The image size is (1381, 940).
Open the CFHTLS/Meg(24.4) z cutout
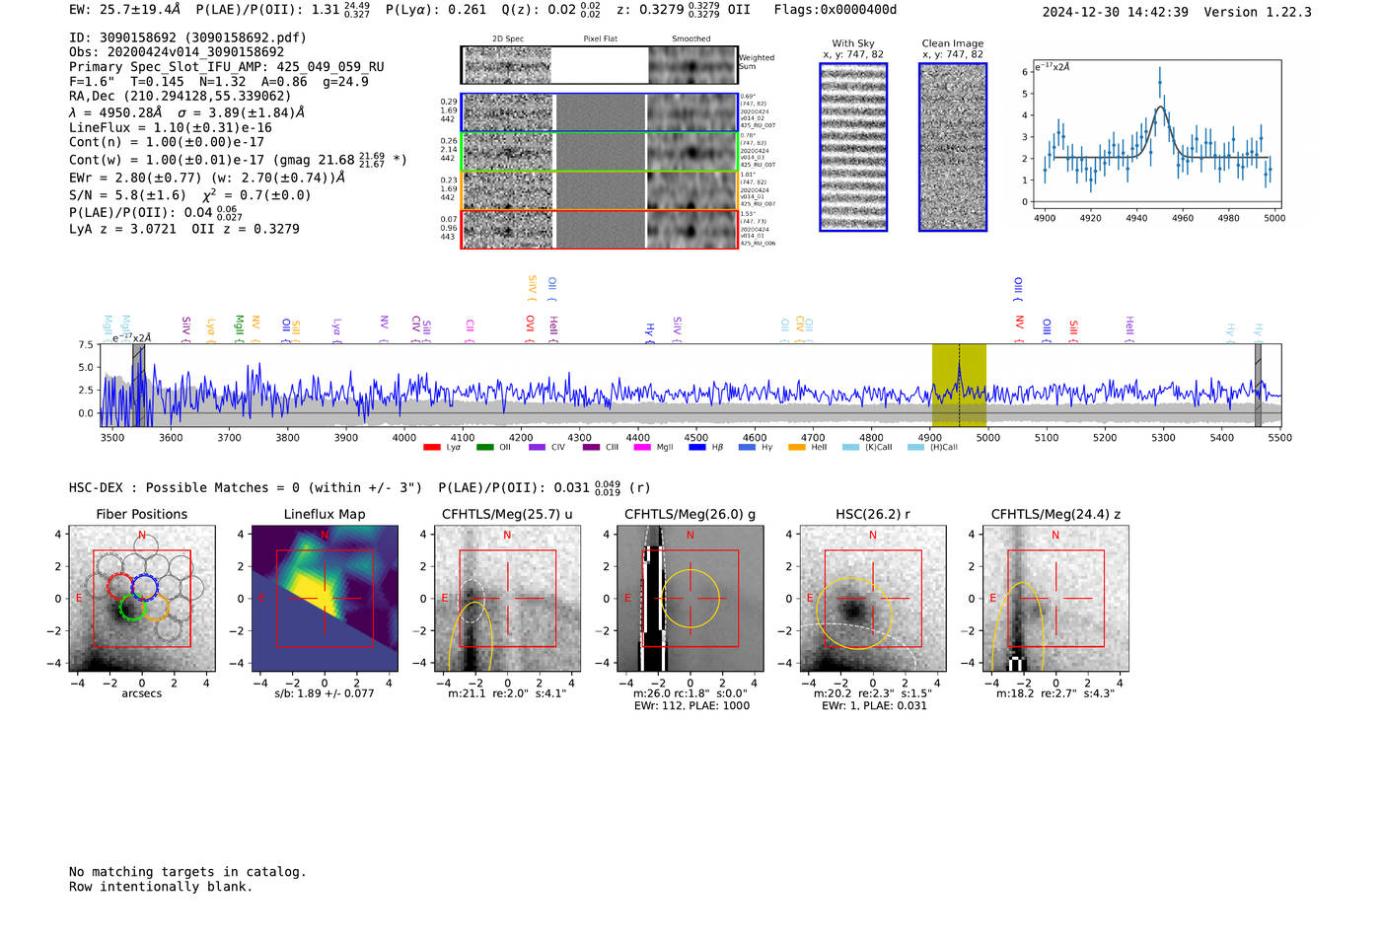coord(1055,599)
